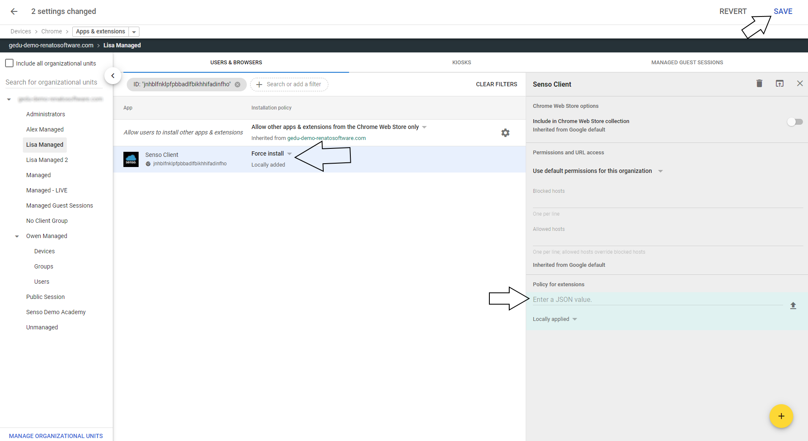
Task: Focus the organizational units search field
Action: pos(53,82)
